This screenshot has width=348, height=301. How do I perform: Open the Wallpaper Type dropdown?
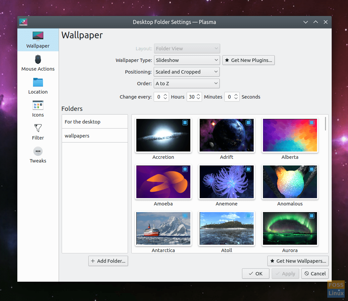click(x=187, y=60)
